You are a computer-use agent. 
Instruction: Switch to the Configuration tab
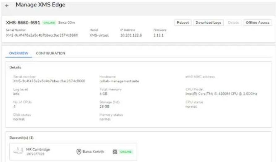click(50, 53)
